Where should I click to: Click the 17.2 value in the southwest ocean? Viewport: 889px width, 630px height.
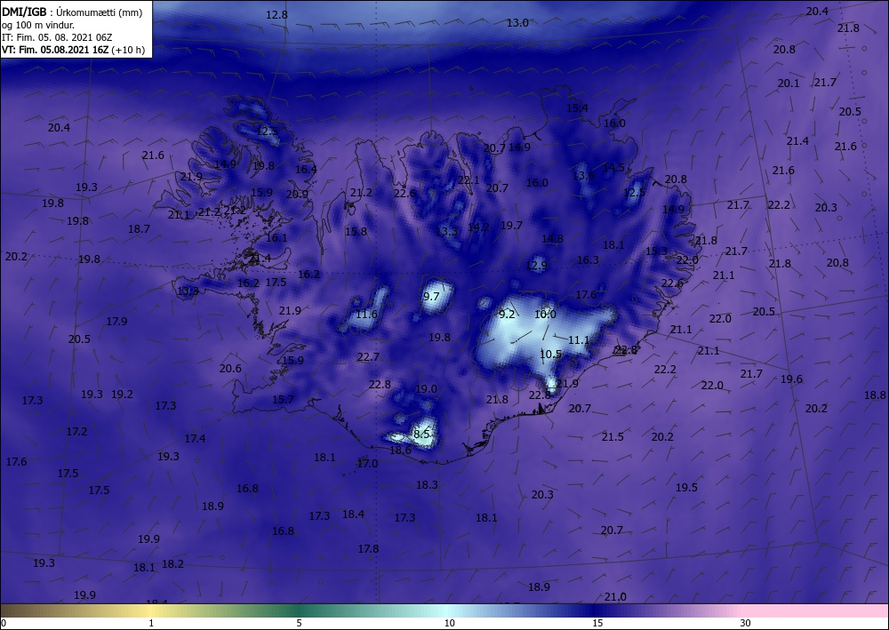tap(77, 431)
